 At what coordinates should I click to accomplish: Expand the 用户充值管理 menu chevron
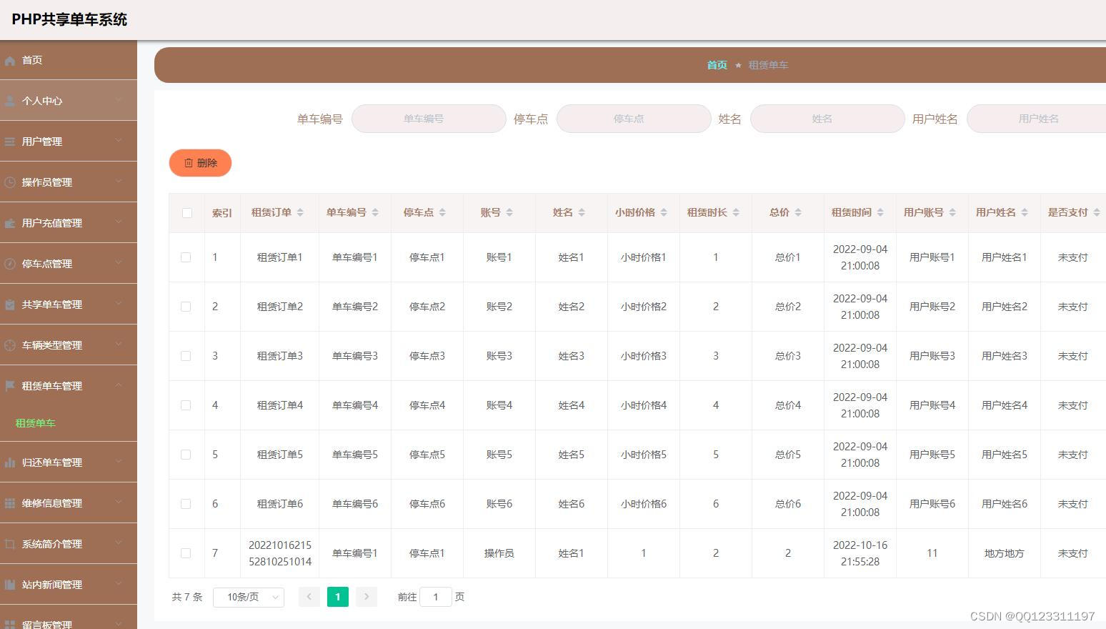click(119, 223)
